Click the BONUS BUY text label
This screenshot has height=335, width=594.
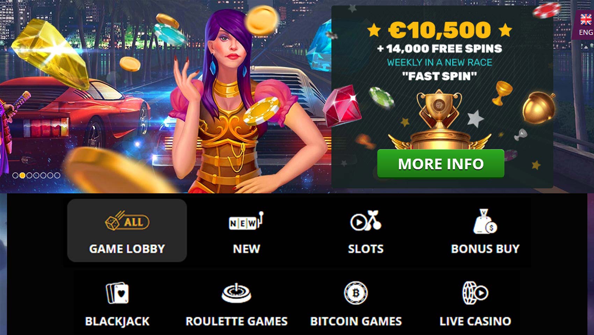click(x=485, y=249)
